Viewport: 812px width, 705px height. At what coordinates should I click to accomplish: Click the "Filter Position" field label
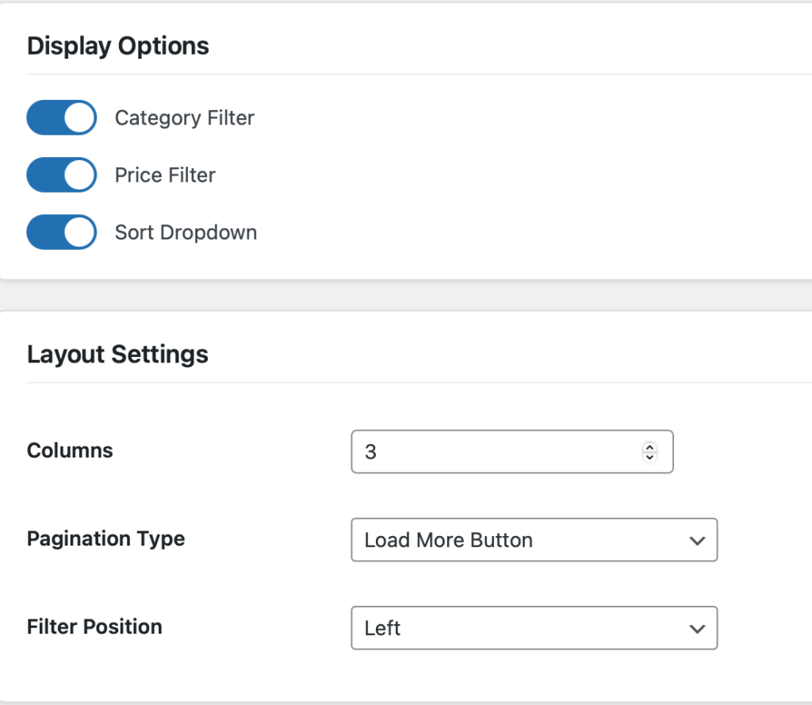point(94,626)
